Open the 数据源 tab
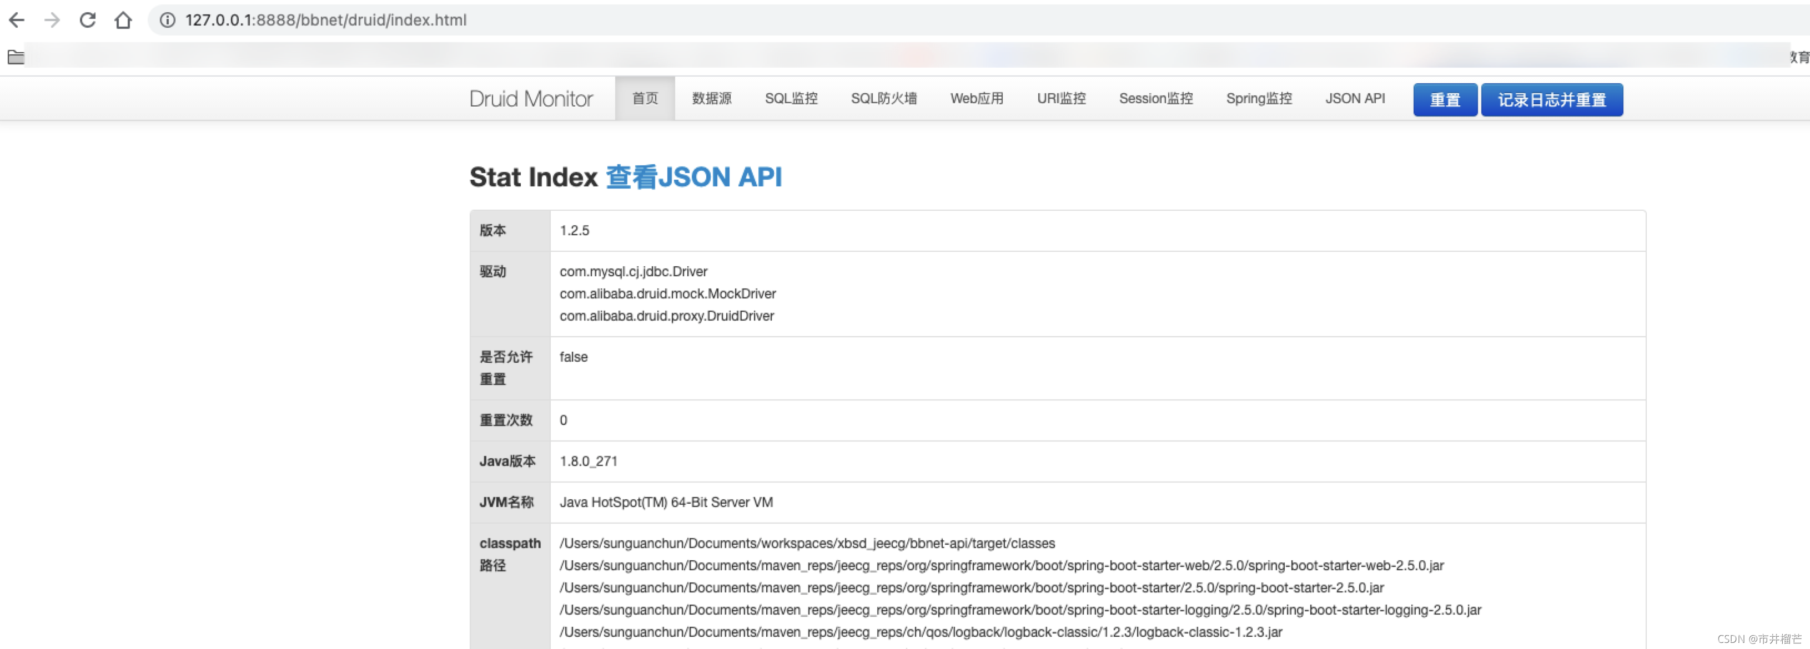This screenshot has height=649, width=1810. coord(711,99)
